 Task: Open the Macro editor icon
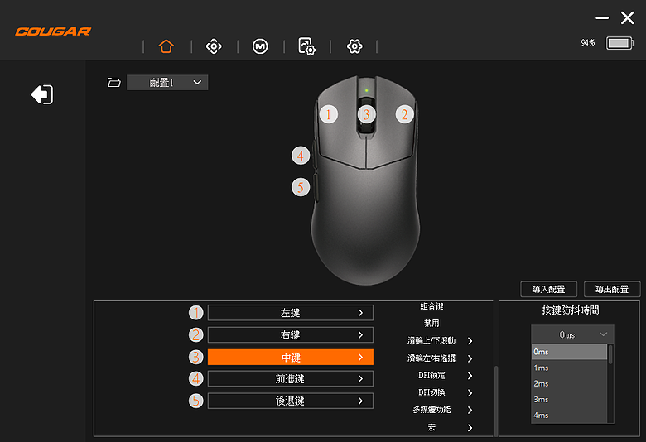click(260, 46)
